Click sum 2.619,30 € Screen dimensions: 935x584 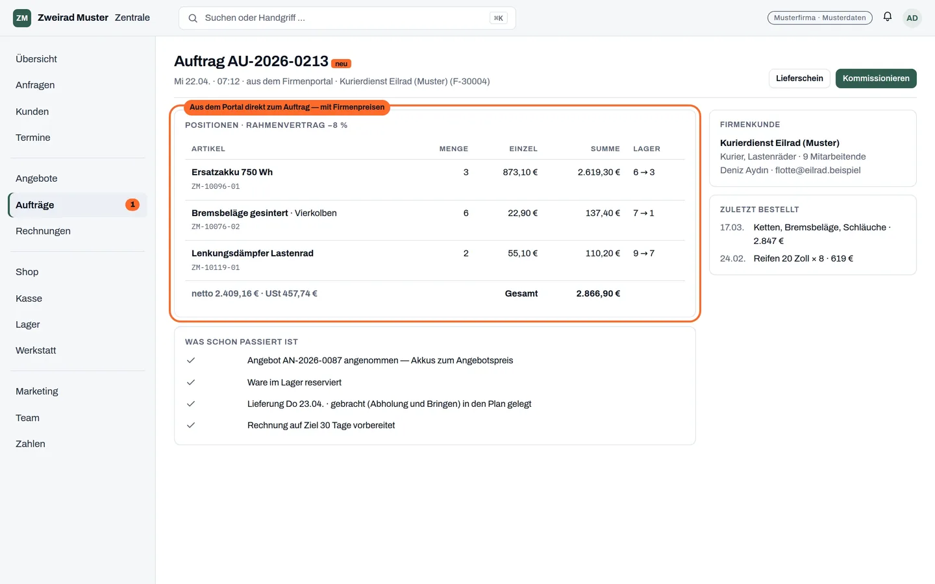click(599, 172)
